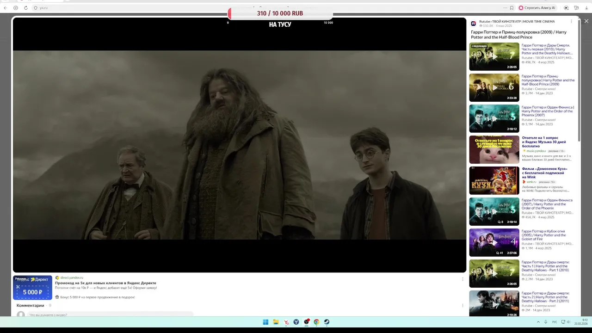Screen dimensions: 592x333
Task: Open Rutube ТВОЙ КИНОТЕАТР channel link
Action: tap(517, 22)
